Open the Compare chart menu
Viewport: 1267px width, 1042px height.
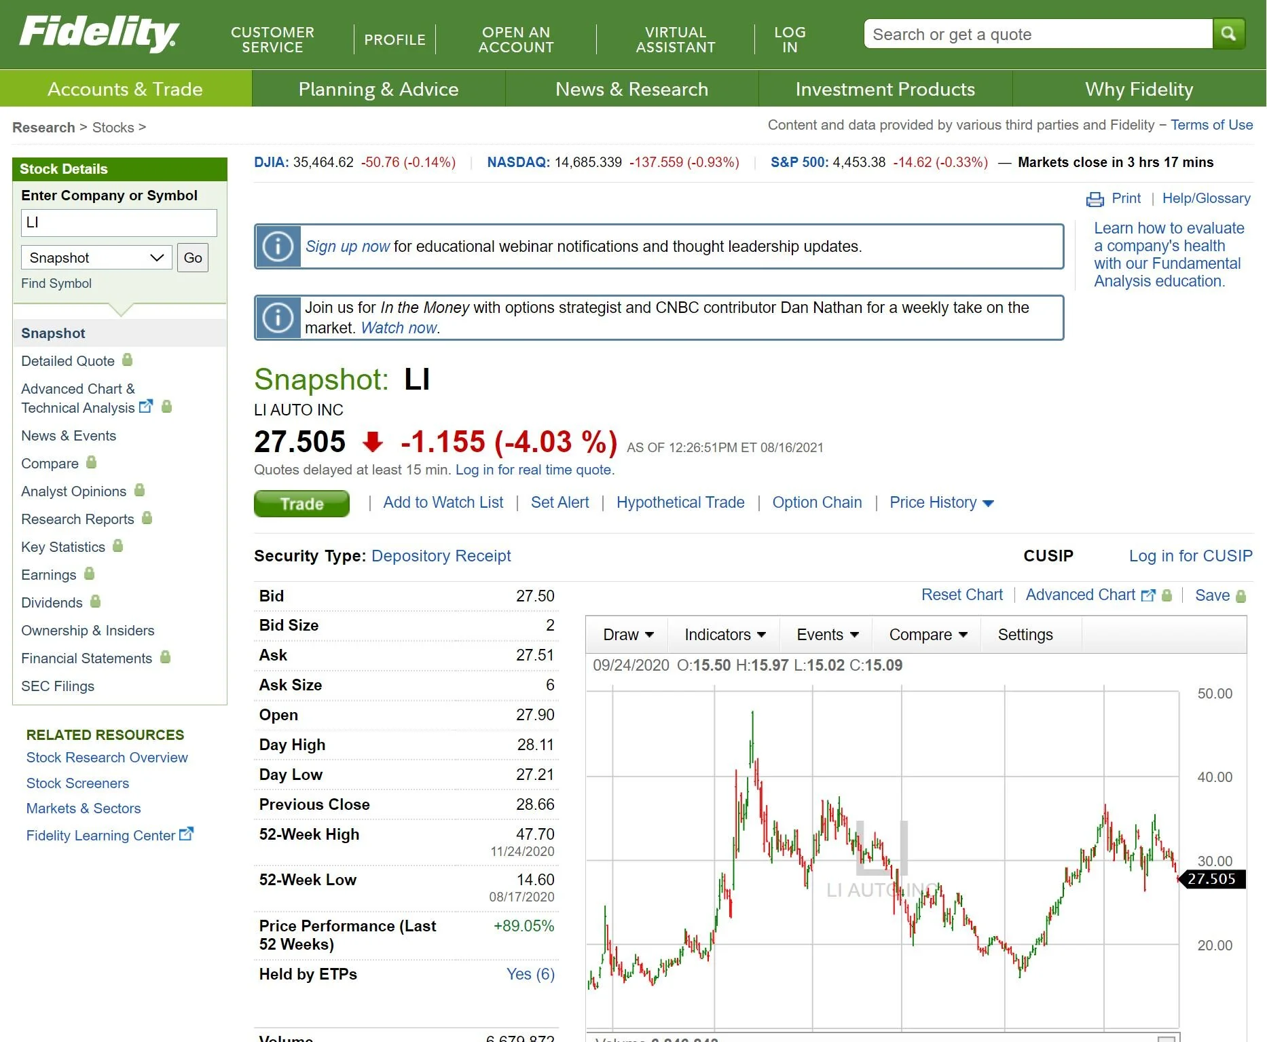point(928,635)
